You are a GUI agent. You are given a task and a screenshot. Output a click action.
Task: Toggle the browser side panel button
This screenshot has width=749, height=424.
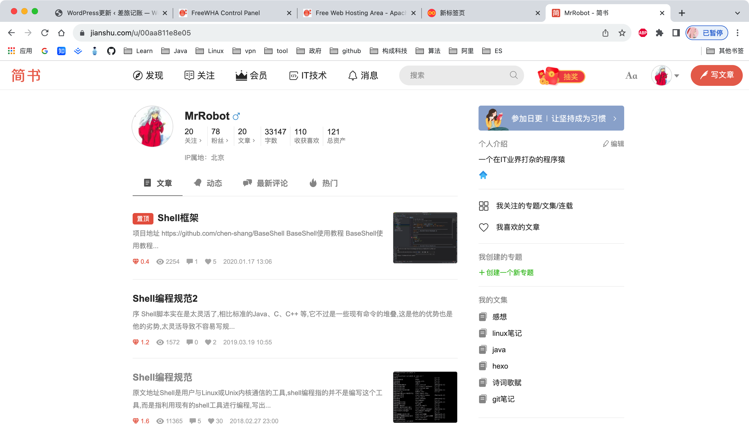click(x=676, y=33)
